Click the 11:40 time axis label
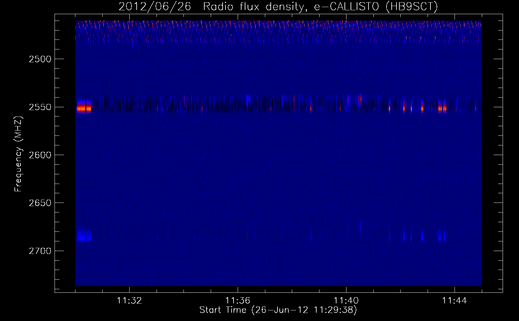Screen dimensions: 519x321 point(346,301)
